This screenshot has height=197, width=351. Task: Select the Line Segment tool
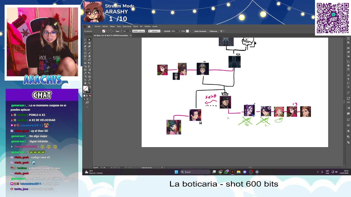(89, 50)
